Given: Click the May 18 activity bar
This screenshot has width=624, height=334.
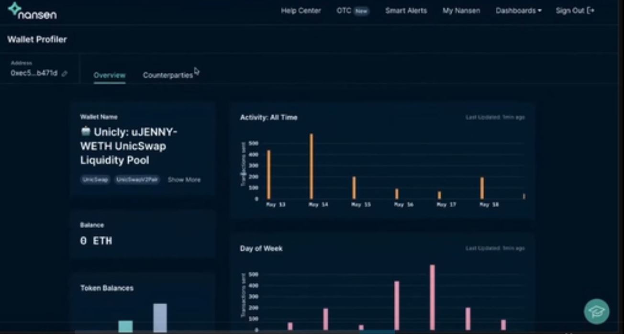Looking at the screenshot, I should pos(482,188).
